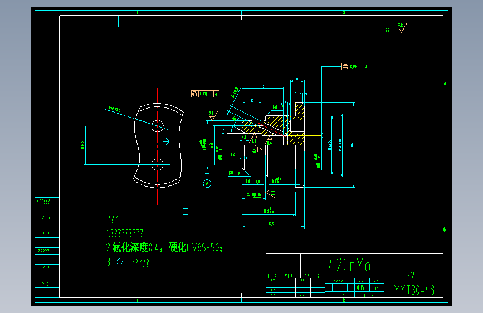Click the 015 value in title block

coord(360,288)
